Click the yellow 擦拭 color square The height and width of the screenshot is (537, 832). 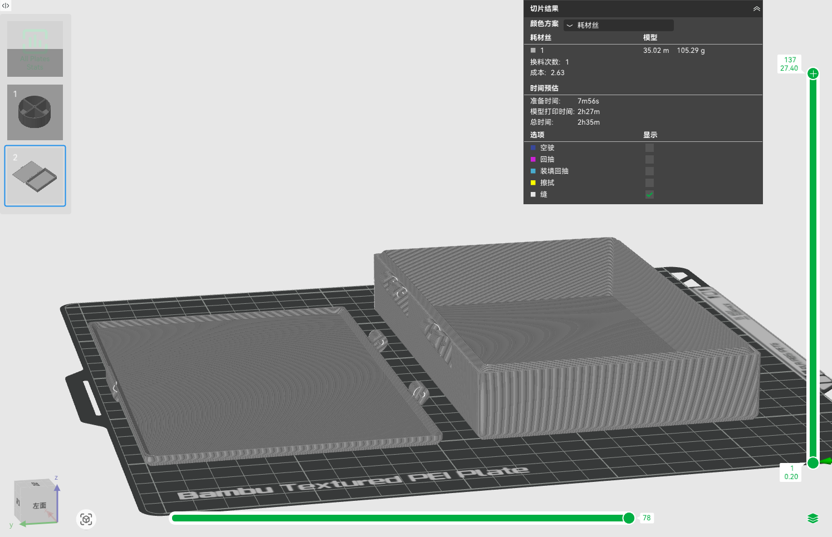[x=533, y=183]
